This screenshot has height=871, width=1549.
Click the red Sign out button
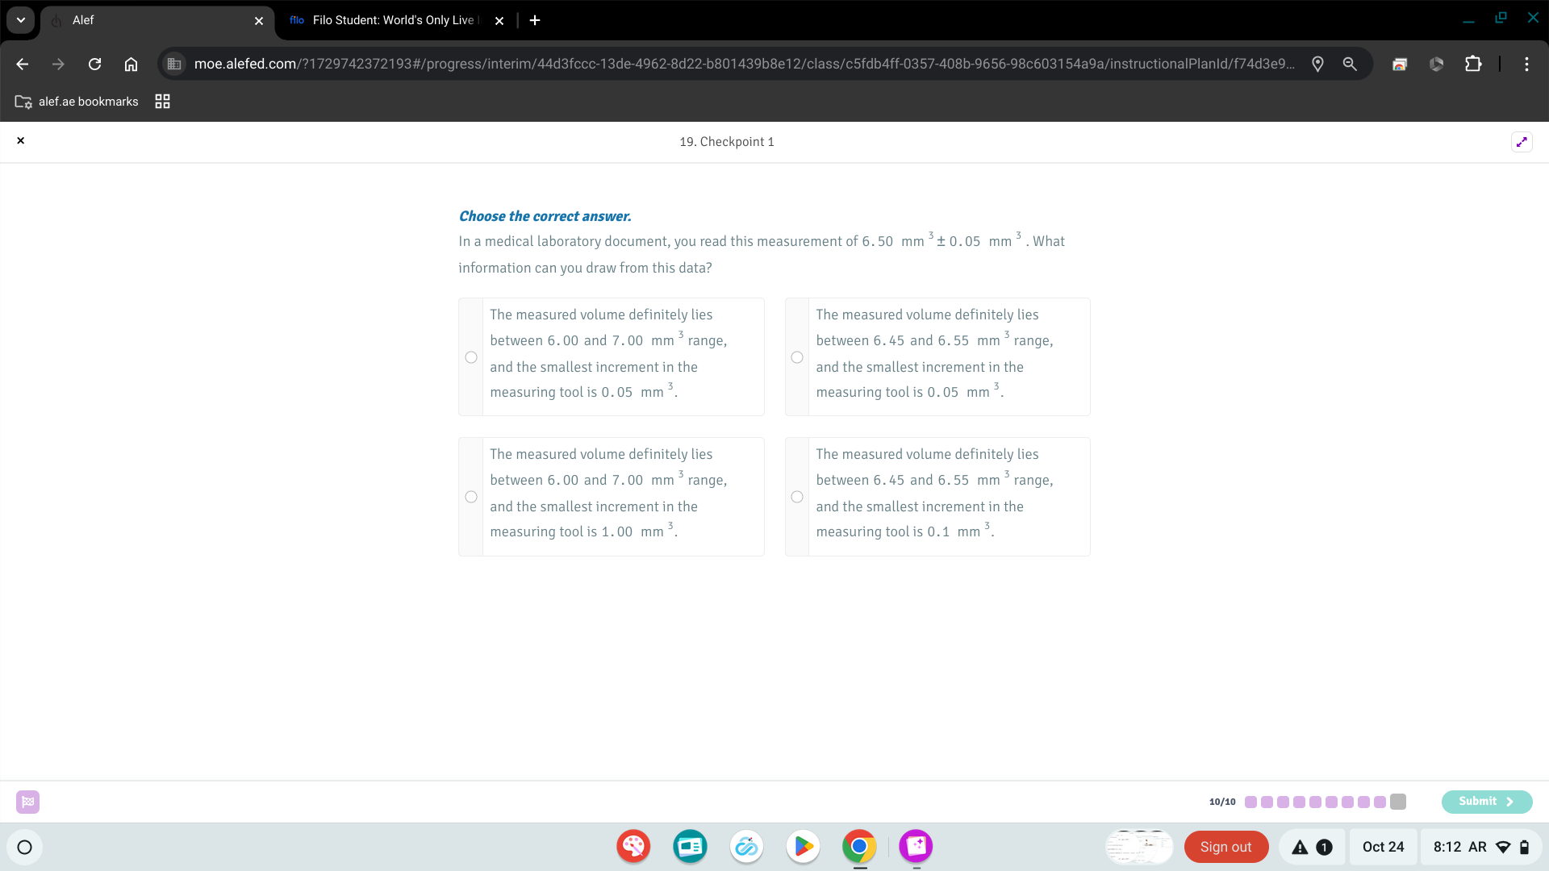pyautogui.click(x=1225, y=847)
